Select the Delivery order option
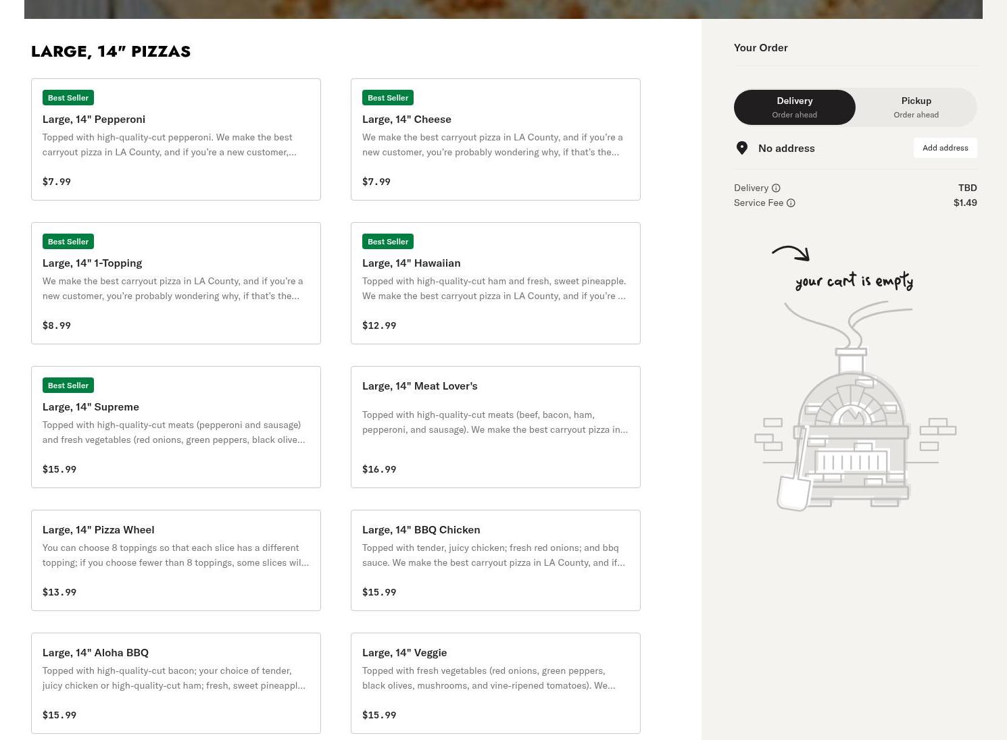This screenshot has height=740, width=1007. pyautogui.click(x=795, y=107)
